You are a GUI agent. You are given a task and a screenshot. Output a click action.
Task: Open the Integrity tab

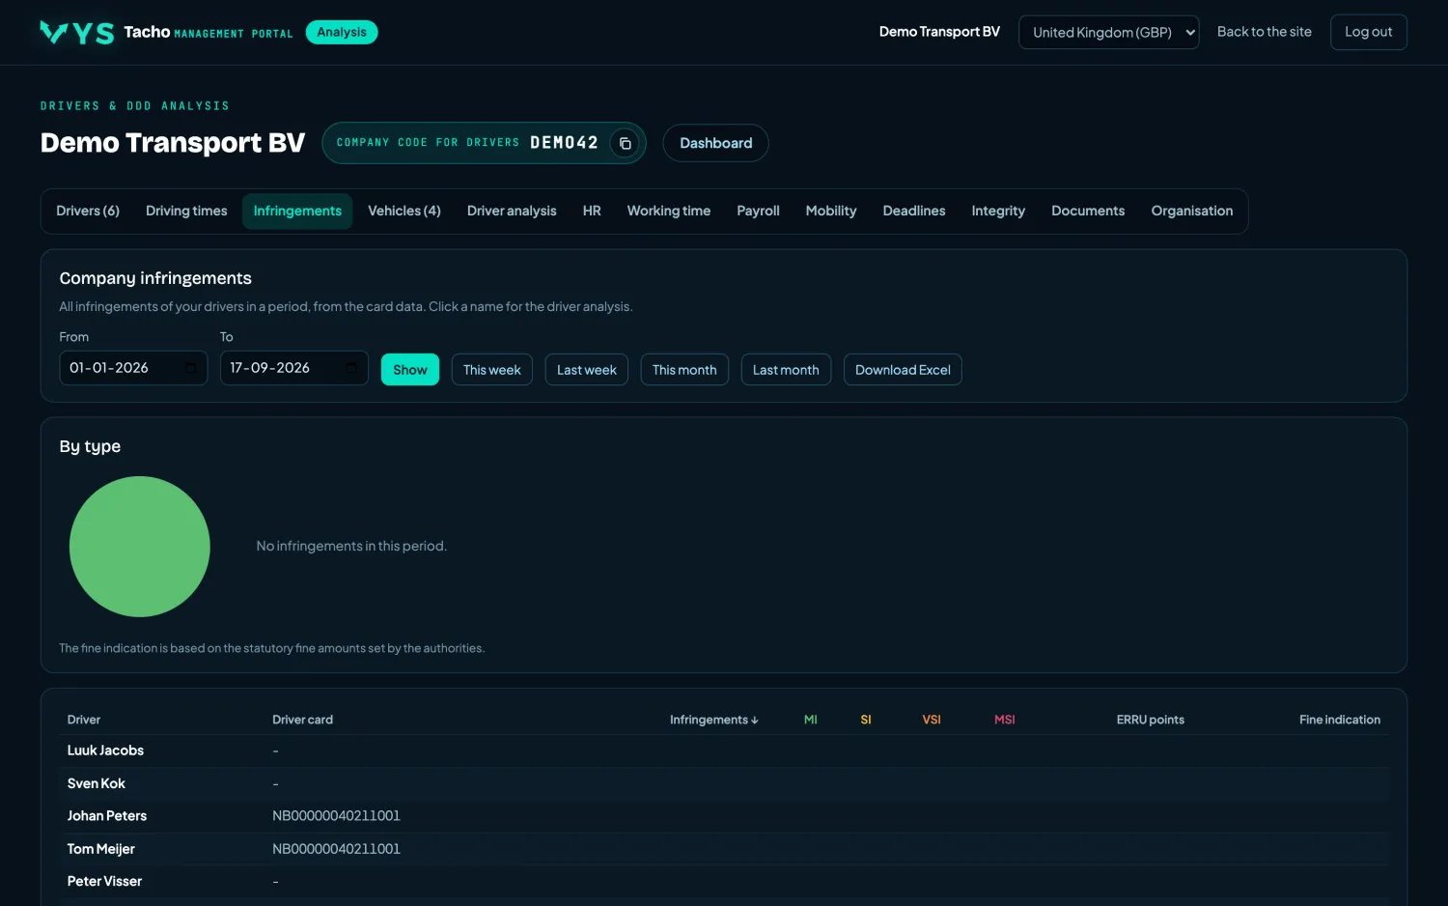click(998, 211)
